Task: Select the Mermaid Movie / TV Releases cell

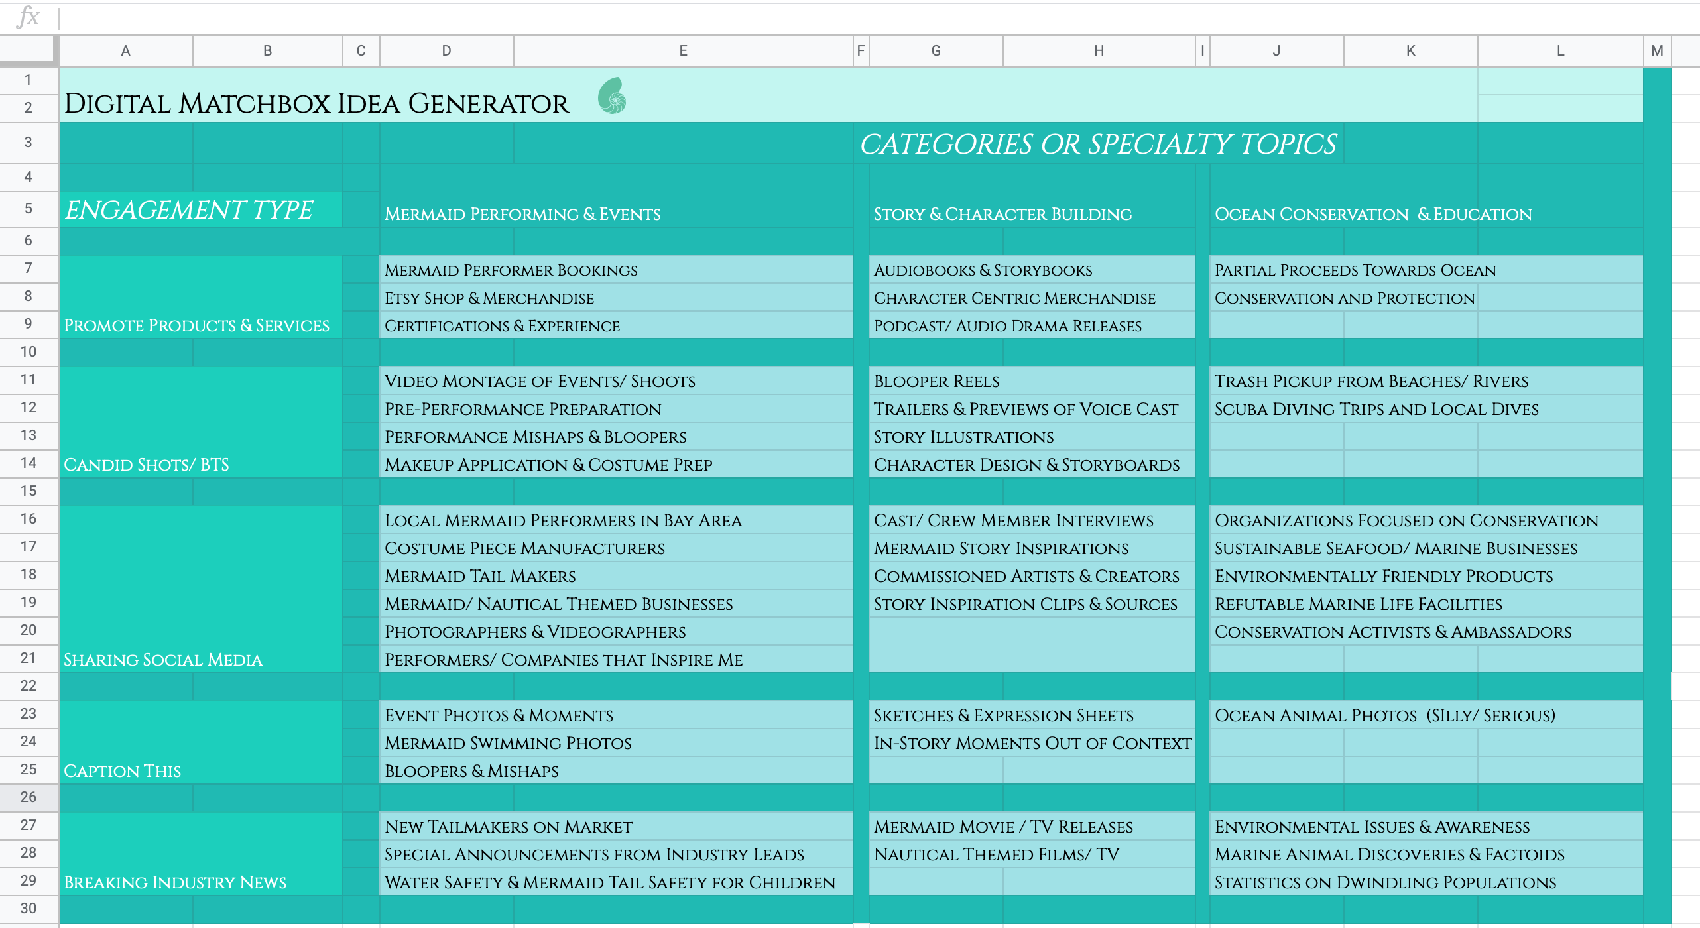Action: (1032, 827)
